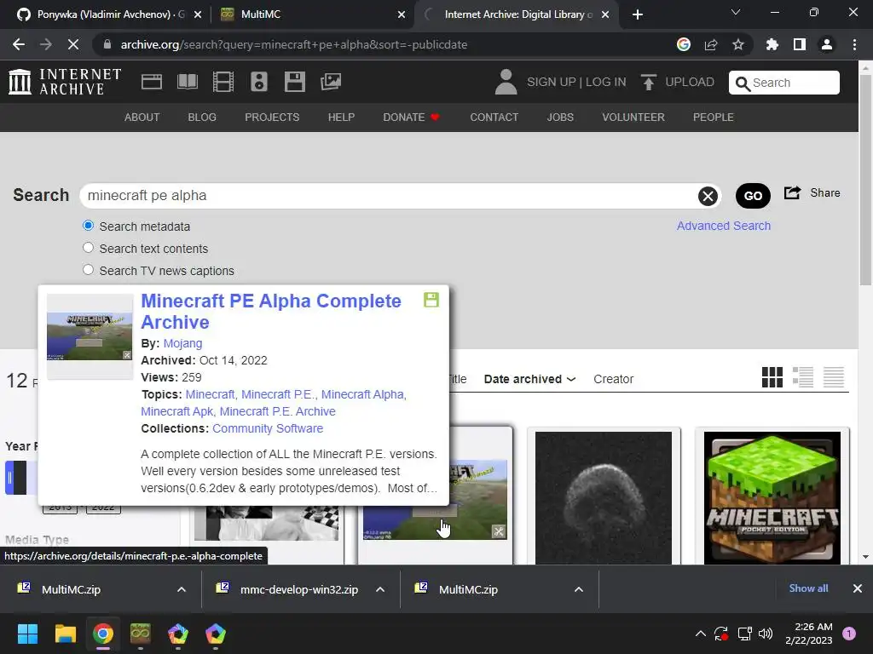Open Chrome three-dot menu

[854, 44]
